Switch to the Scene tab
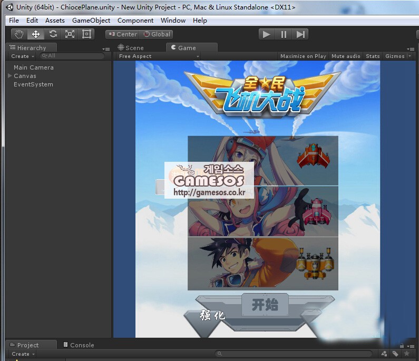This screenshot has width=419, height=361. 131,47
